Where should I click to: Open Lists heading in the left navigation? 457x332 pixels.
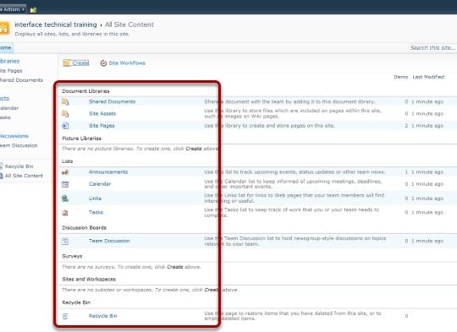point(5,98)
